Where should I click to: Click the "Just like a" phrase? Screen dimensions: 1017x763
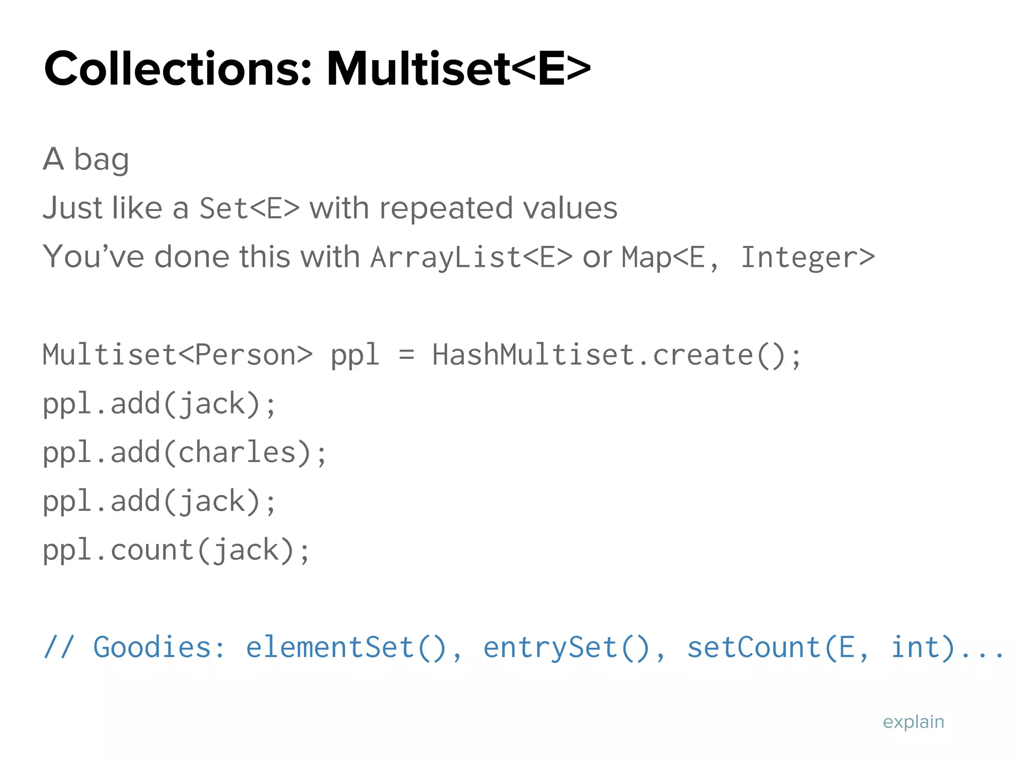coord(115,208)
